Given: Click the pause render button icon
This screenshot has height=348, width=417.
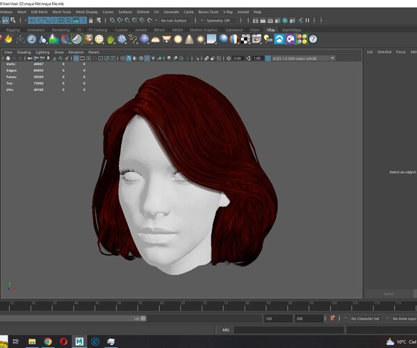Looking at the screenshot, I should pos(307,20).
